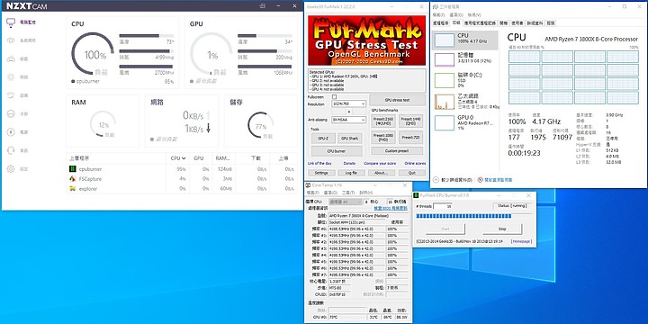Viewport: 648px width, 324px height.
Task: Open Compare your score link in FurMark
Action: tap(380, 164)
